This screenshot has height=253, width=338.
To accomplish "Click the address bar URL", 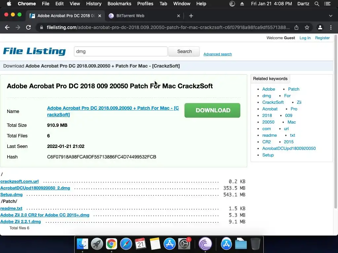I will [x=168, y=27].
